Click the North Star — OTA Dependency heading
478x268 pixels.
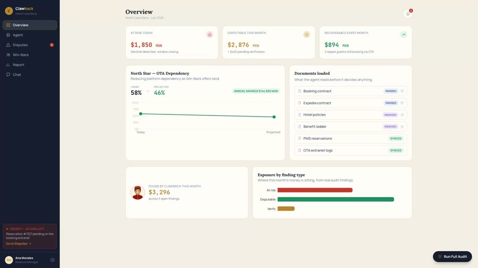tap(160, 73)
